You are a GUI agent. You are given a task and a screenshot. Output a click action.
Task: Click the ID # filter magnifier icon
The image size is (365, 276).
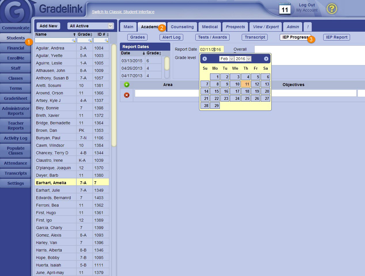[106, 41]
